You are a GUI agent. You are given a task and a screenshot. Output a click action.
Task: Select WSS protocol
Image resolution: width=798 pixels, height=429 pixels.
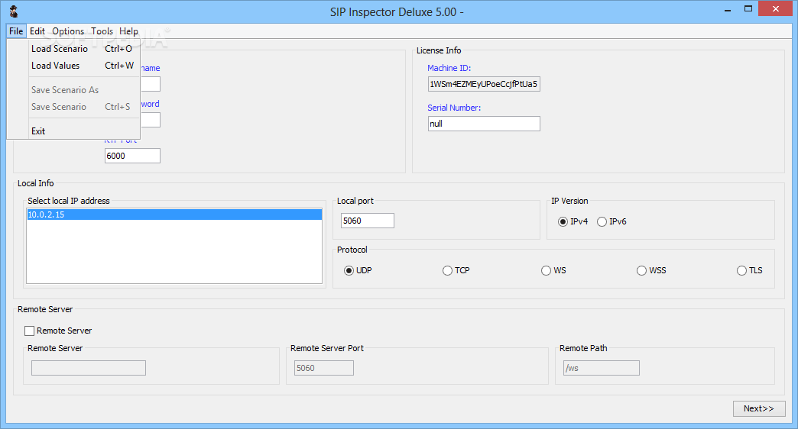(x=642, y=270)
